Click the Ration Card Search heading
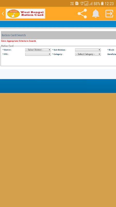 point(14,35)
